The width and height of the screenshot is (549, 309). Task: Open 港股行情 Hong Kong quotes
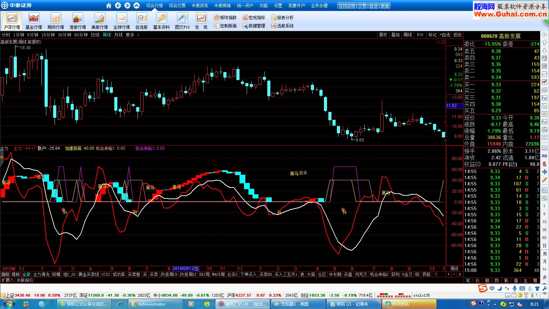coord(78,21)
